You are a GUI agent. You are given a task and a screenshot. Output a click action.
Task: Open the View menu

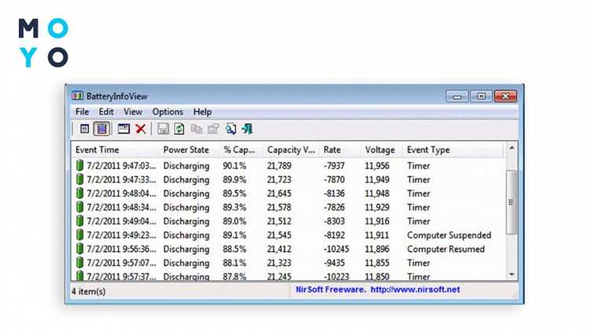coord(133,111)
